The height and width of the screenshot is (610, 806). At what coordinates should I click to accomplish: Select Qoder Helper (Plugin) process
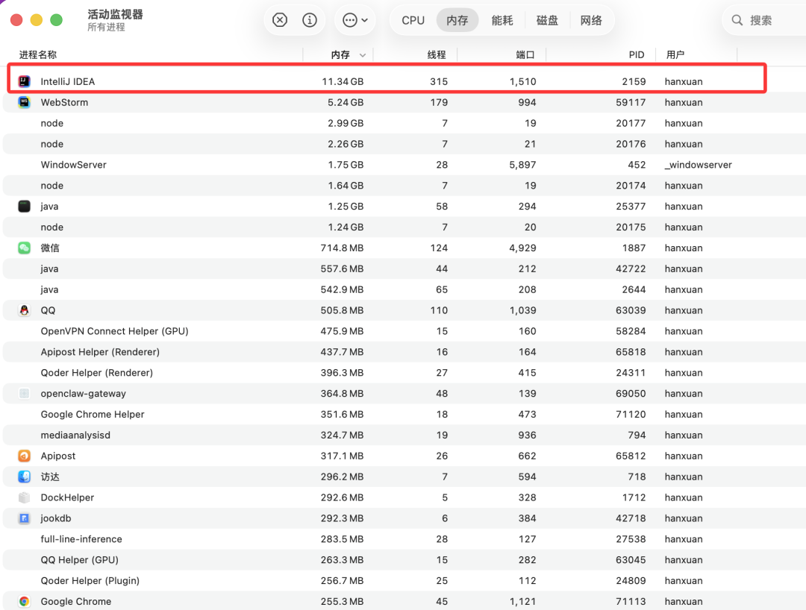pos(403,581)
